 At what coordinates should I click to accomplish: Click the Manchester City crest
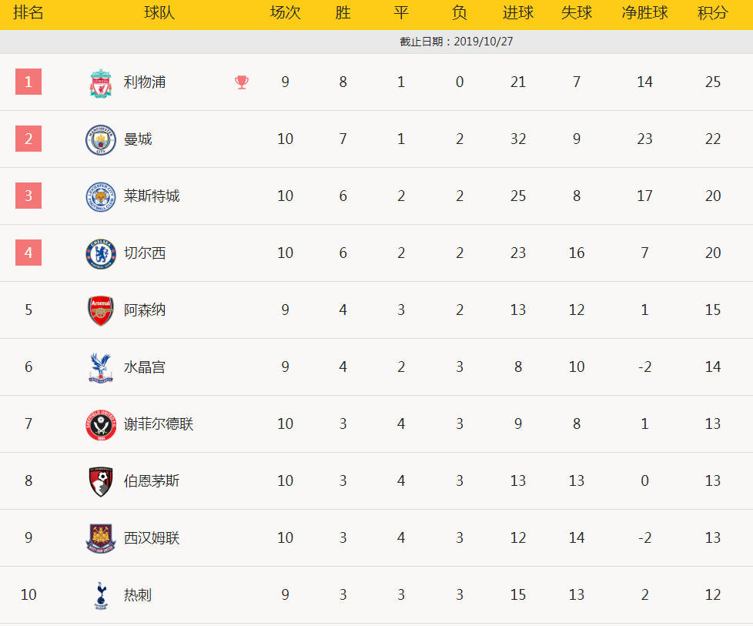pyautogui.click(x=101, y=140)
